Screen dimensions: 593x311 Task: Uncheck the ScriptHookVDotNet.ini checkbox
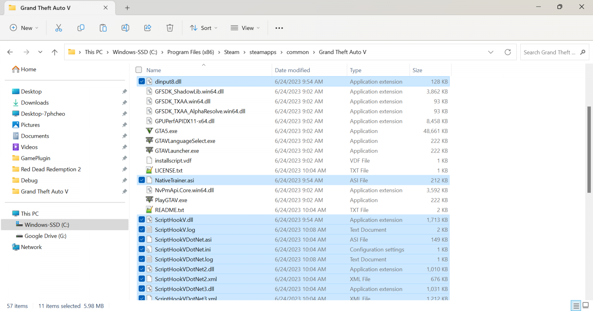pyautogui.click(x=142, y=249)
